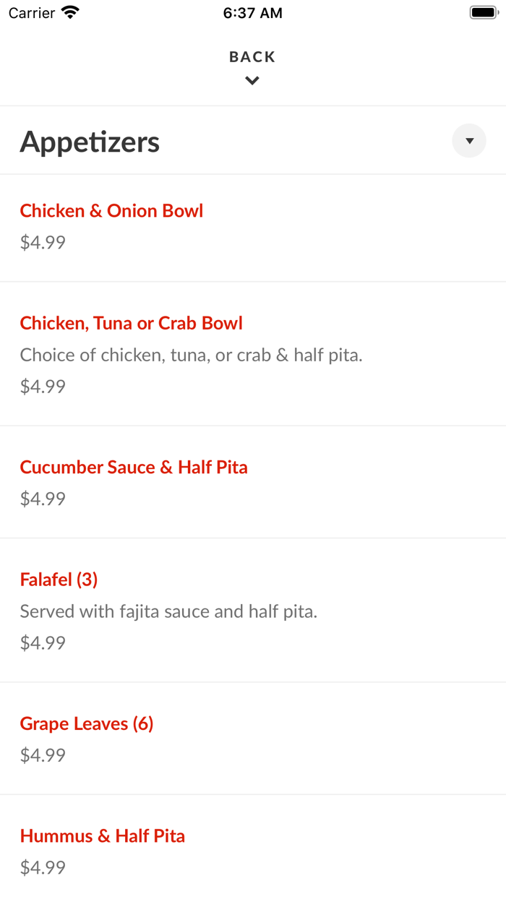Screen dimensions: 506x899
Task: Tap the Carrier label in status bar
Action: click(32, 13)
